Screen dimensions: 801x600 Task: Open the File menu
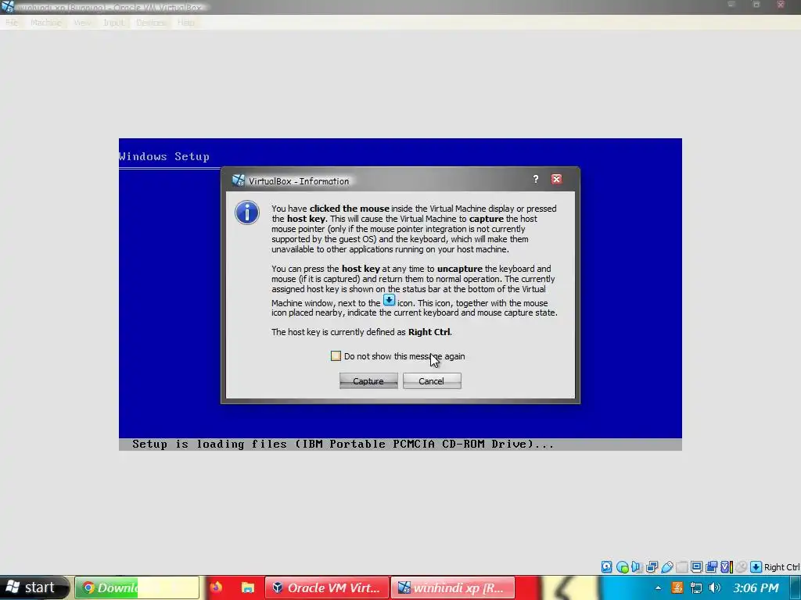[x=11, y=23]
